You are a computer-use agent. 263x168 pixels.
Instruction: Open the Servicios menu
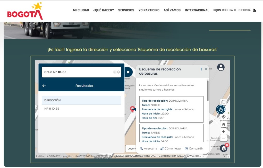(126, 10)
